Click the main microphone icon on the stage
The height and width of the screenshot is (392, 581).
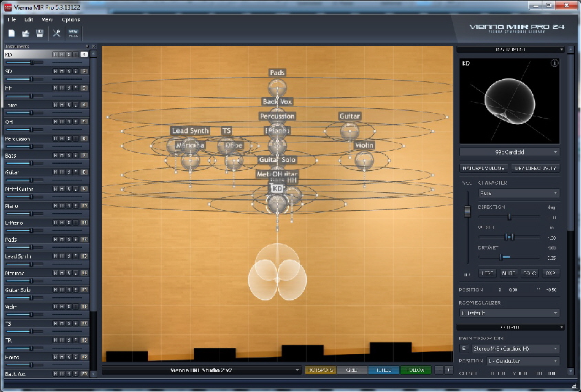[277, 273]
